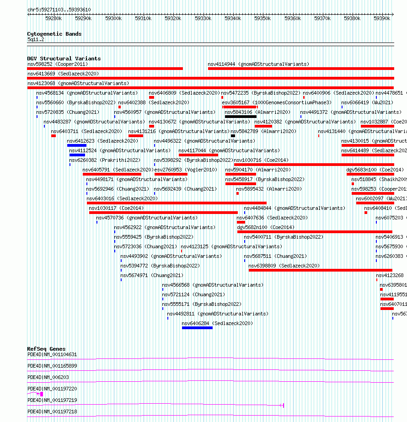Click the chr5:59271103..59393610 position label
The height and width of the screenshot is (422, 407).
(x=59, y=10)
